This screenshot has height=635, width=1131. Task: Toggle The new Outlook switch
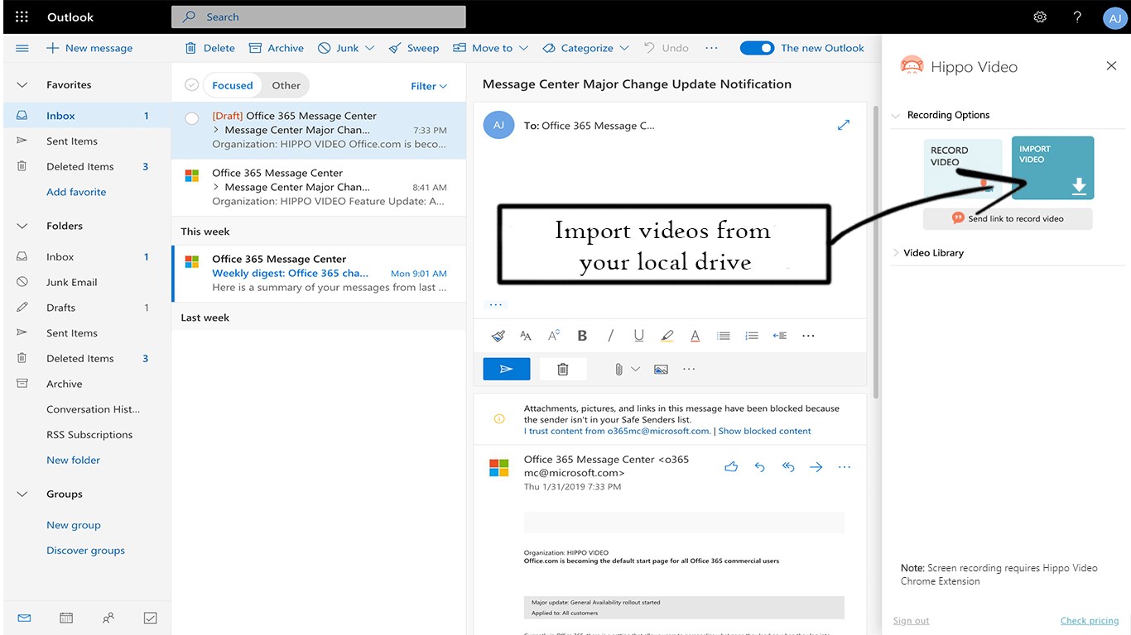point(757,48)
